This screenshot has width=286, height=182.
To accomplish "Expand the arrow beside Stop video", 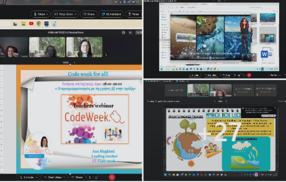I will (75, 14).
